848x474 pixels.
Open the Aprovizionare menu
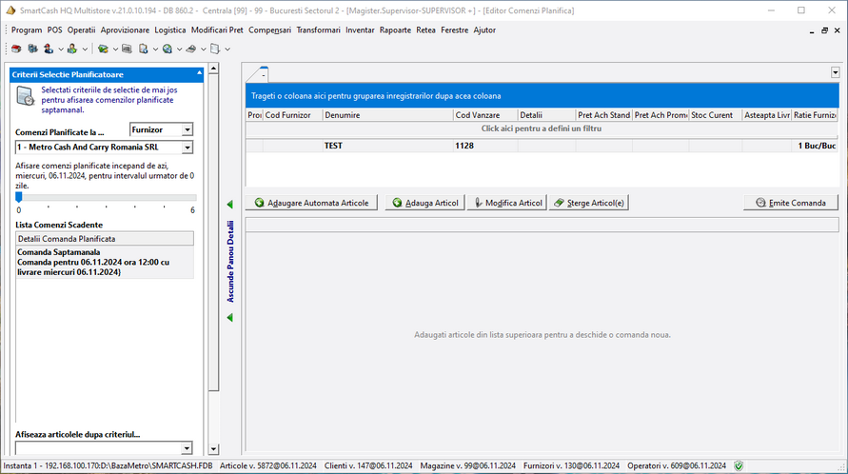point(125,30)
